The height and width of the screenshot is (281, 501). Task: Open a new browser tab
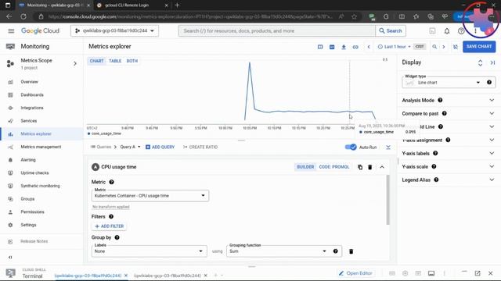coord(177,5)
